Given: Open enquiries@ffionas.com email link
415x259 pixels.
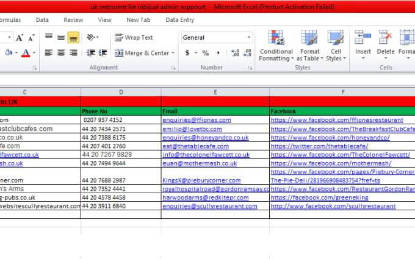Looking at the screenshot, I should (197, 120).
